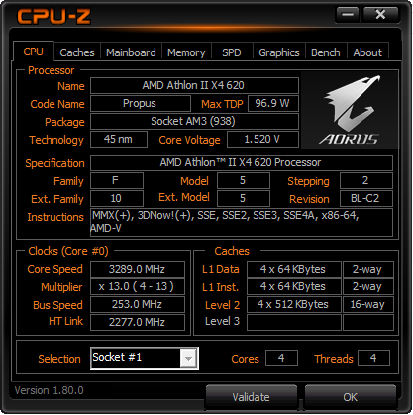Screen dimensions: 413x415
Task: Open the Mainboard tab
Action: pyautogui.click(x=131, y=52)
